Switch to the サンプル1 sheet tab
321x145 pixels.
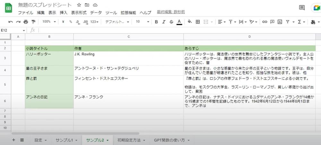point(64,140)
